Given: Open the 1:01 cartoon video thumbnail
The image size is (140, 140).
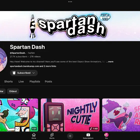Looking at the screenshot, I should point(19,115).
